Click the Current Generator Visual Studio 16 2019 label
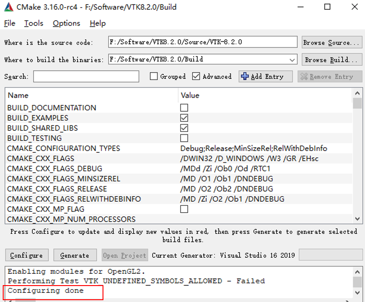365x302 pixels. (x=223, y=255)
